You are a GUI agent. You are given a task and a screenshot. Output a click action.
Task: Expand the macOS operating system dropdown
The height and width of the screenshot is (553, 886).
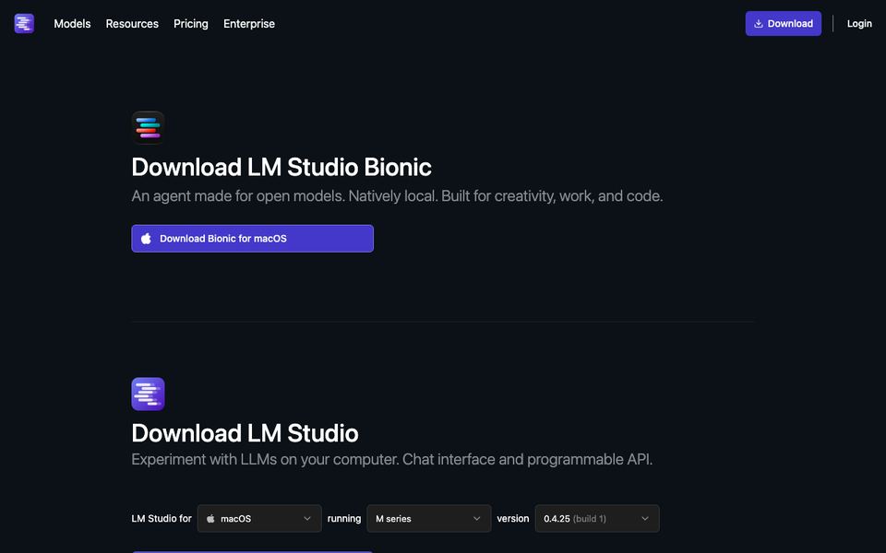(259, 519)
